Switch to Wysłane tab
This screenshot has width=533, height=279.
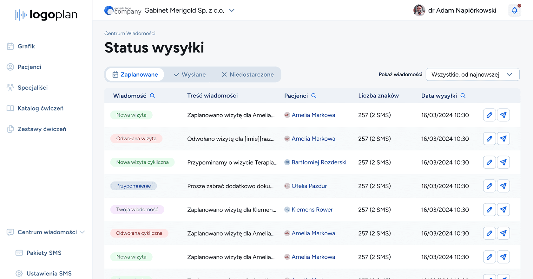click(x=190, y=74)
